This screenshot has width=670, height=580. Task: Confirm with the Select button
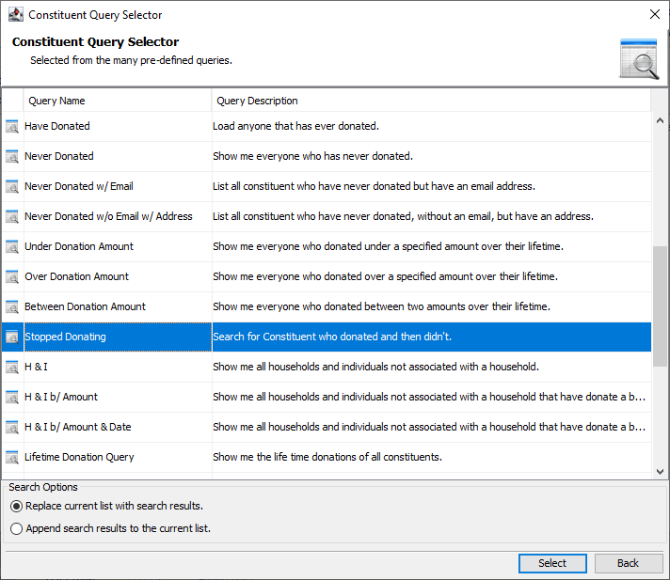[552, 563]
